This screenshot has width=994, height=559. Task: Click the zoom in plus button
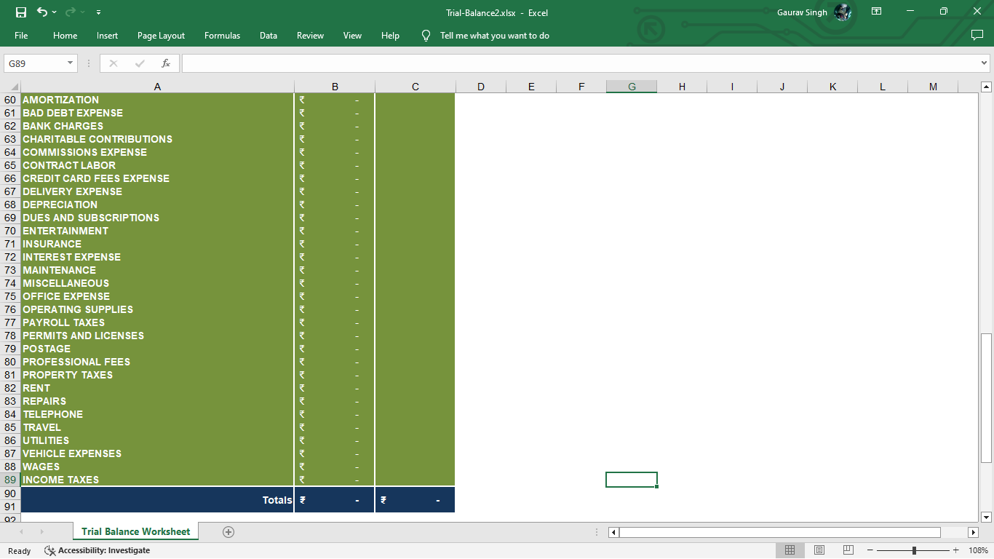point(956,550)
